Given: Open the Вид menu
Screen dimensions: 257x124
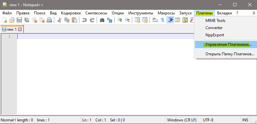Looking at the screenshot, I should pyautogui.click(x=53, y=13).
